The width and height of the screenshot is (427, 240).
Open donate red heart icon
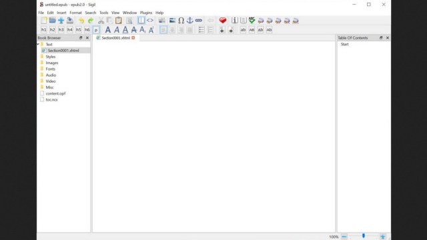coord(223,21)
